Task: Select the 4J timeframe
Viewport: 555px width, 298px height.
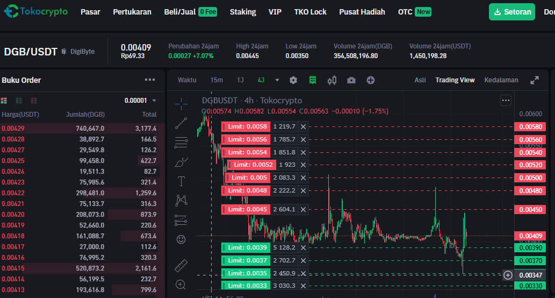Action: coord(261,80)
